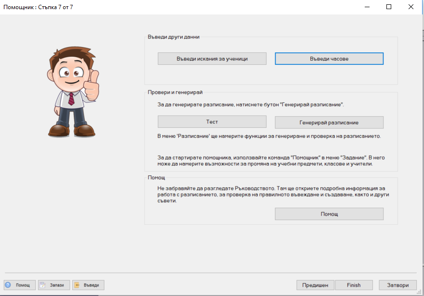
Task: Click the blue question-mark Помощ icon button
Action: pos(19,285)
